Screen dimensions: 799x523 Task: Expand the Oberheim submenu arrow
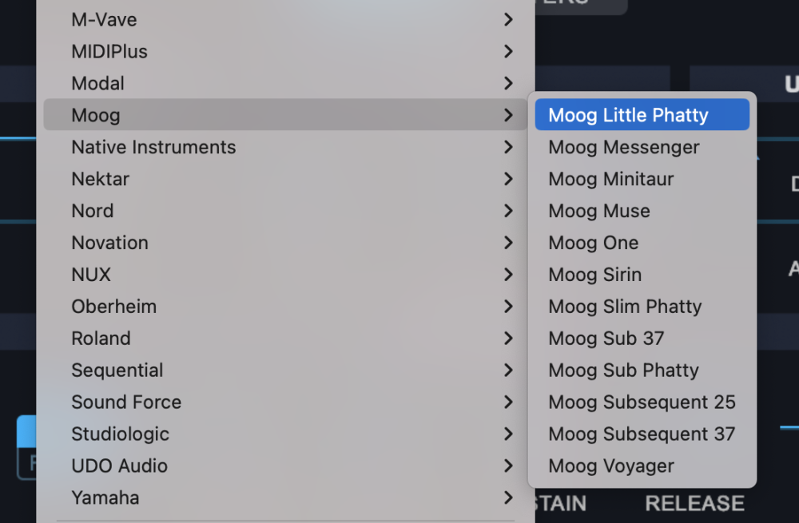click(509, 307)
